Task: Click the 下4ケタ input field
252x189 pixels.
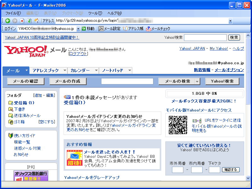Action: 215,170
